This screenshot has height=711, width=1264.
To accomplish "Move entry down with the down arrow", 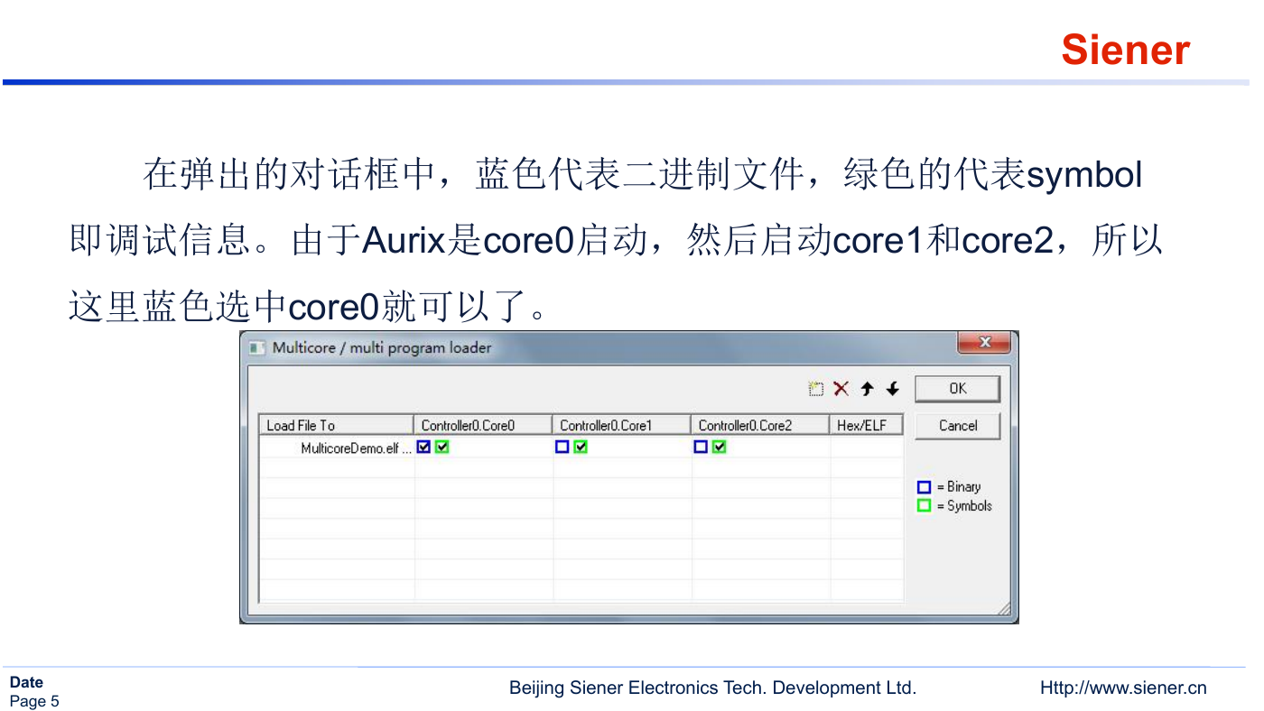I will tap(893, 389).
